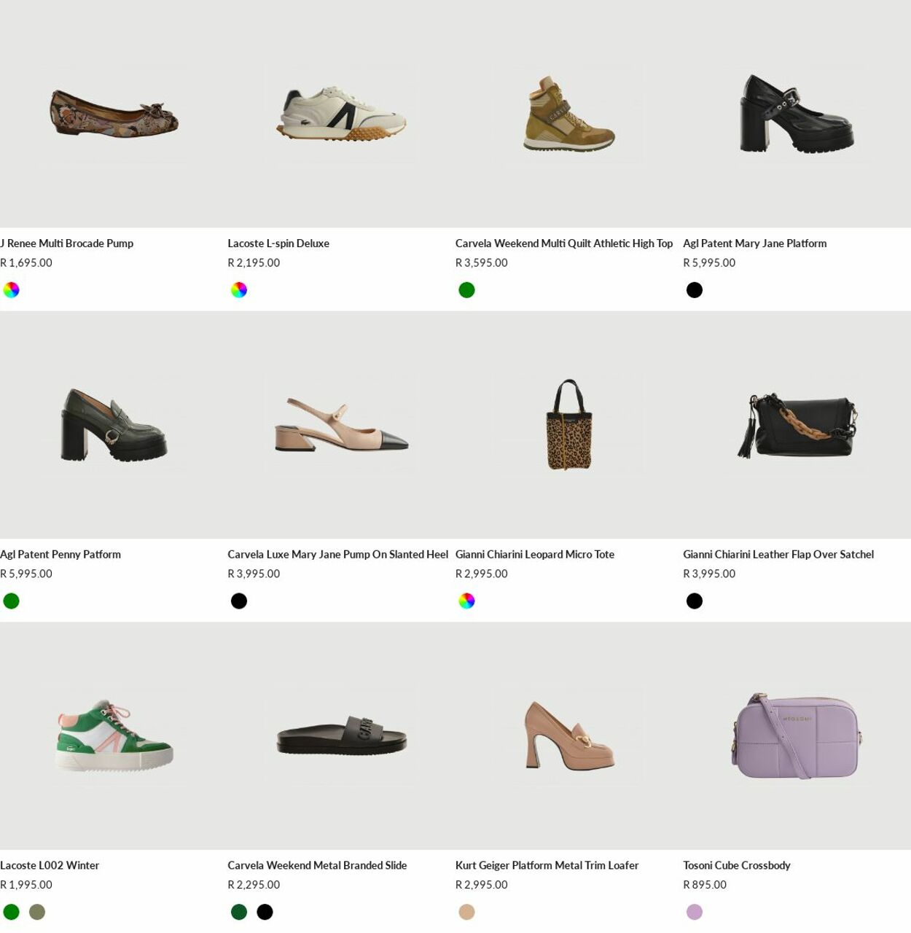Select lilac swatch under Tosoni Cube Crossbody
The image size is (911, 933).
[x=695, y=912]
